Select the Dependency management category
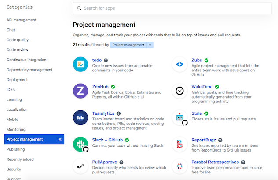Screen dimensions: 278x180 [x=29, y=70]
